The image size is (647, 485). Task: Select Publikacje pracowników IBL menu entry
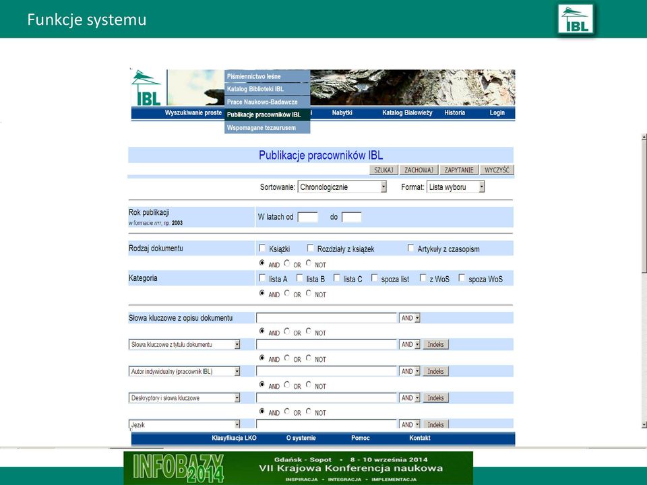coord(268,115)
